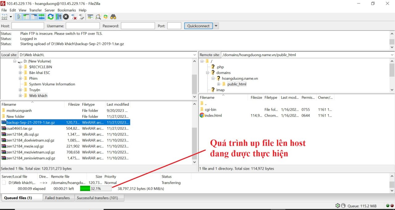Select System Volume Information in the local tree
Image resolution: width=395 pixels, height=210 pixels.
coord(52,84)
